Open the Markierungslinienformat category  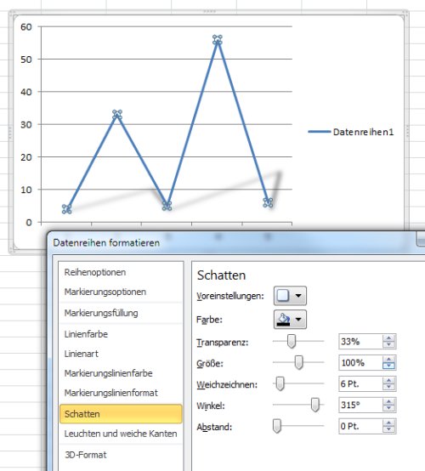click(110, 393)
